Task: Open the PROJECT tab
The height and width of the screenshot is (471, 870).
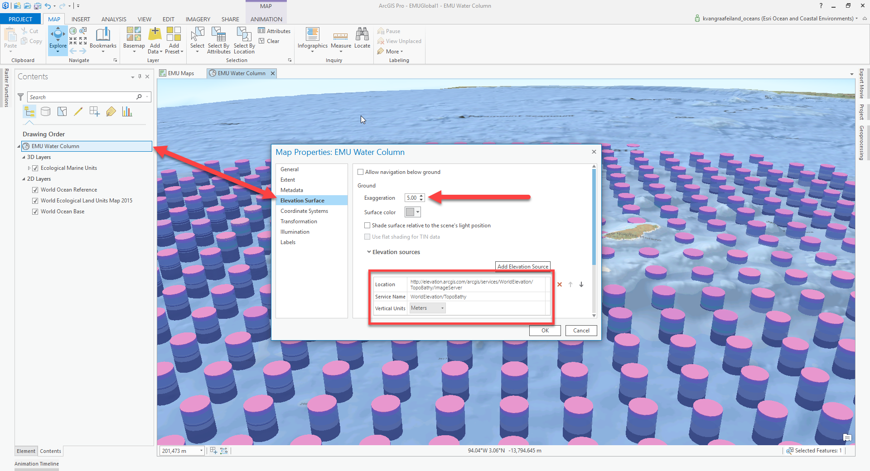Action: pos(20,19)
